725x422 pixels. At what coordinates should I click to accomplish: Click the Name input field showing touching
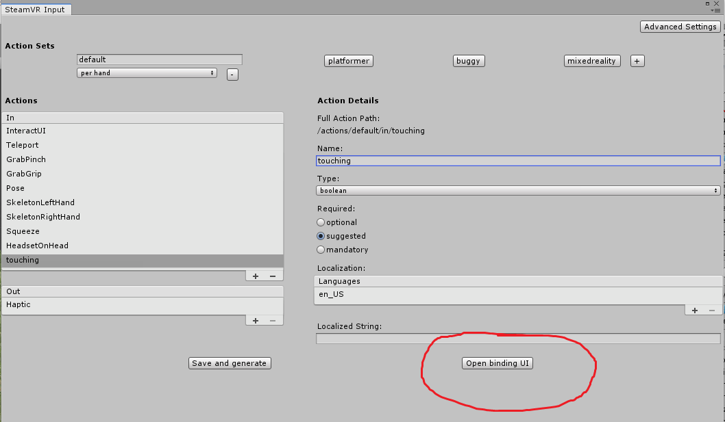tap(517, 161)
